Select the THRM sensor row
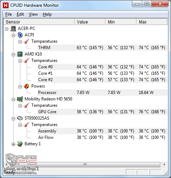Image resolution: width=171 pixels, height=178 pixels. point(102,48)
